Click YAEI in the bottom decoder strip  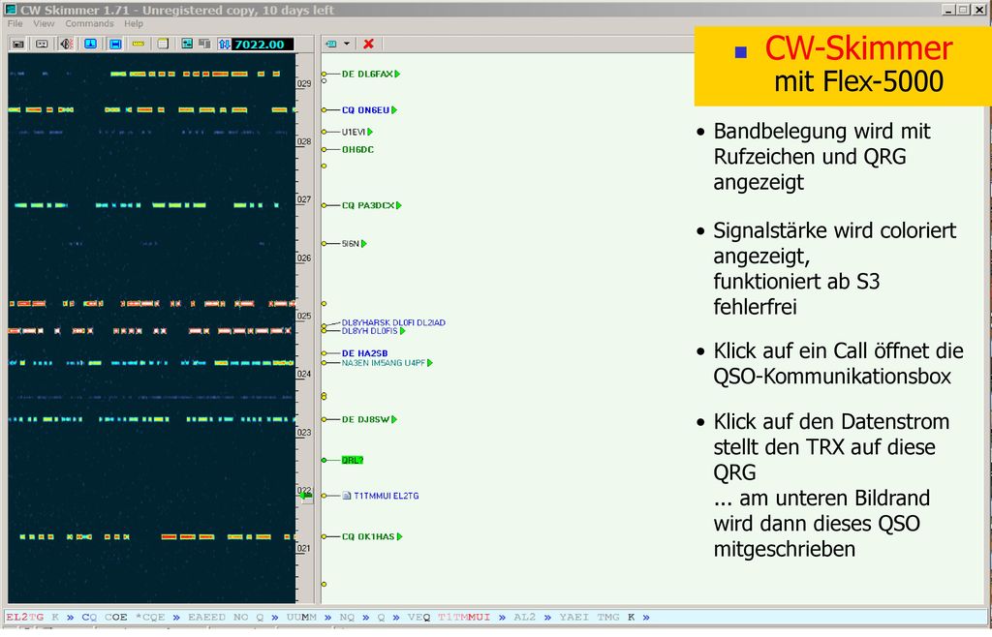tap(573, 618)
